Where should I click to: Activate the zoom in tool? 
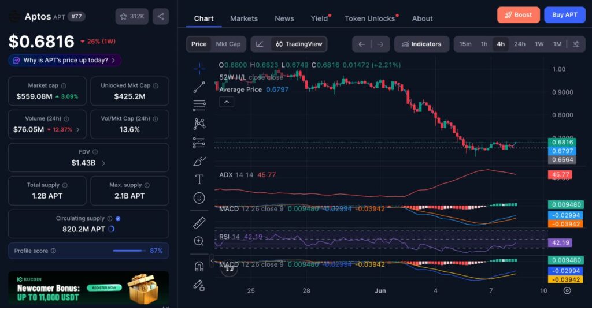(x=199, y=241)
